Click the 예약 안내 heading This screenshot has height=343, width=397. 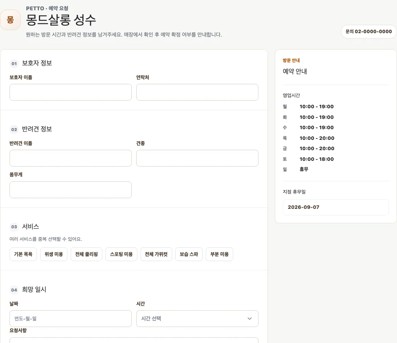[295, 72]
